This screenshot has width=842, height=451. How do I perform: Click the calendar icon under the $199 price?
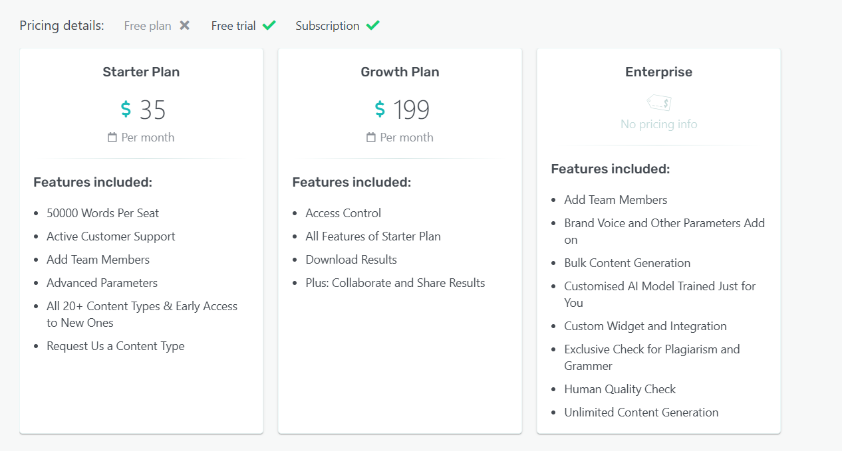click(x=371, y=137)
